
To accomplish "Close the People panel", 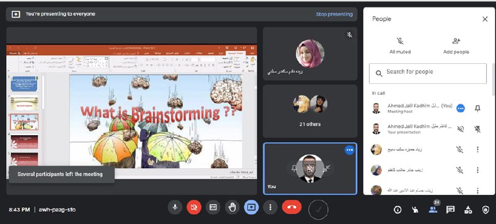I will click(x=485, y=19).
